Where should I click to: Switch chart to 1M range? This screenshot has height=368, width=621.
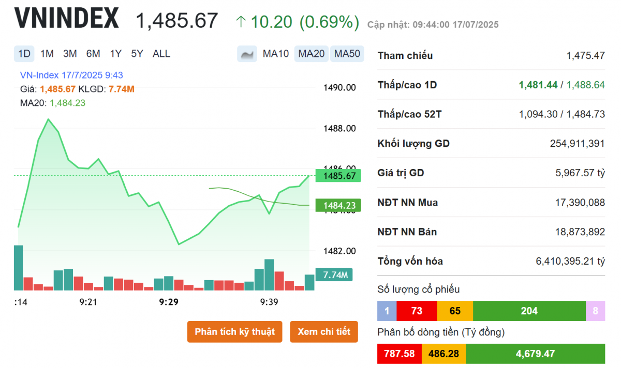click(47, 54)
